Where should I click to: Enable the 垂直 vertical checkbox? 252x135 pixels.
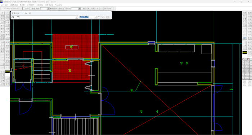(30, 9)
